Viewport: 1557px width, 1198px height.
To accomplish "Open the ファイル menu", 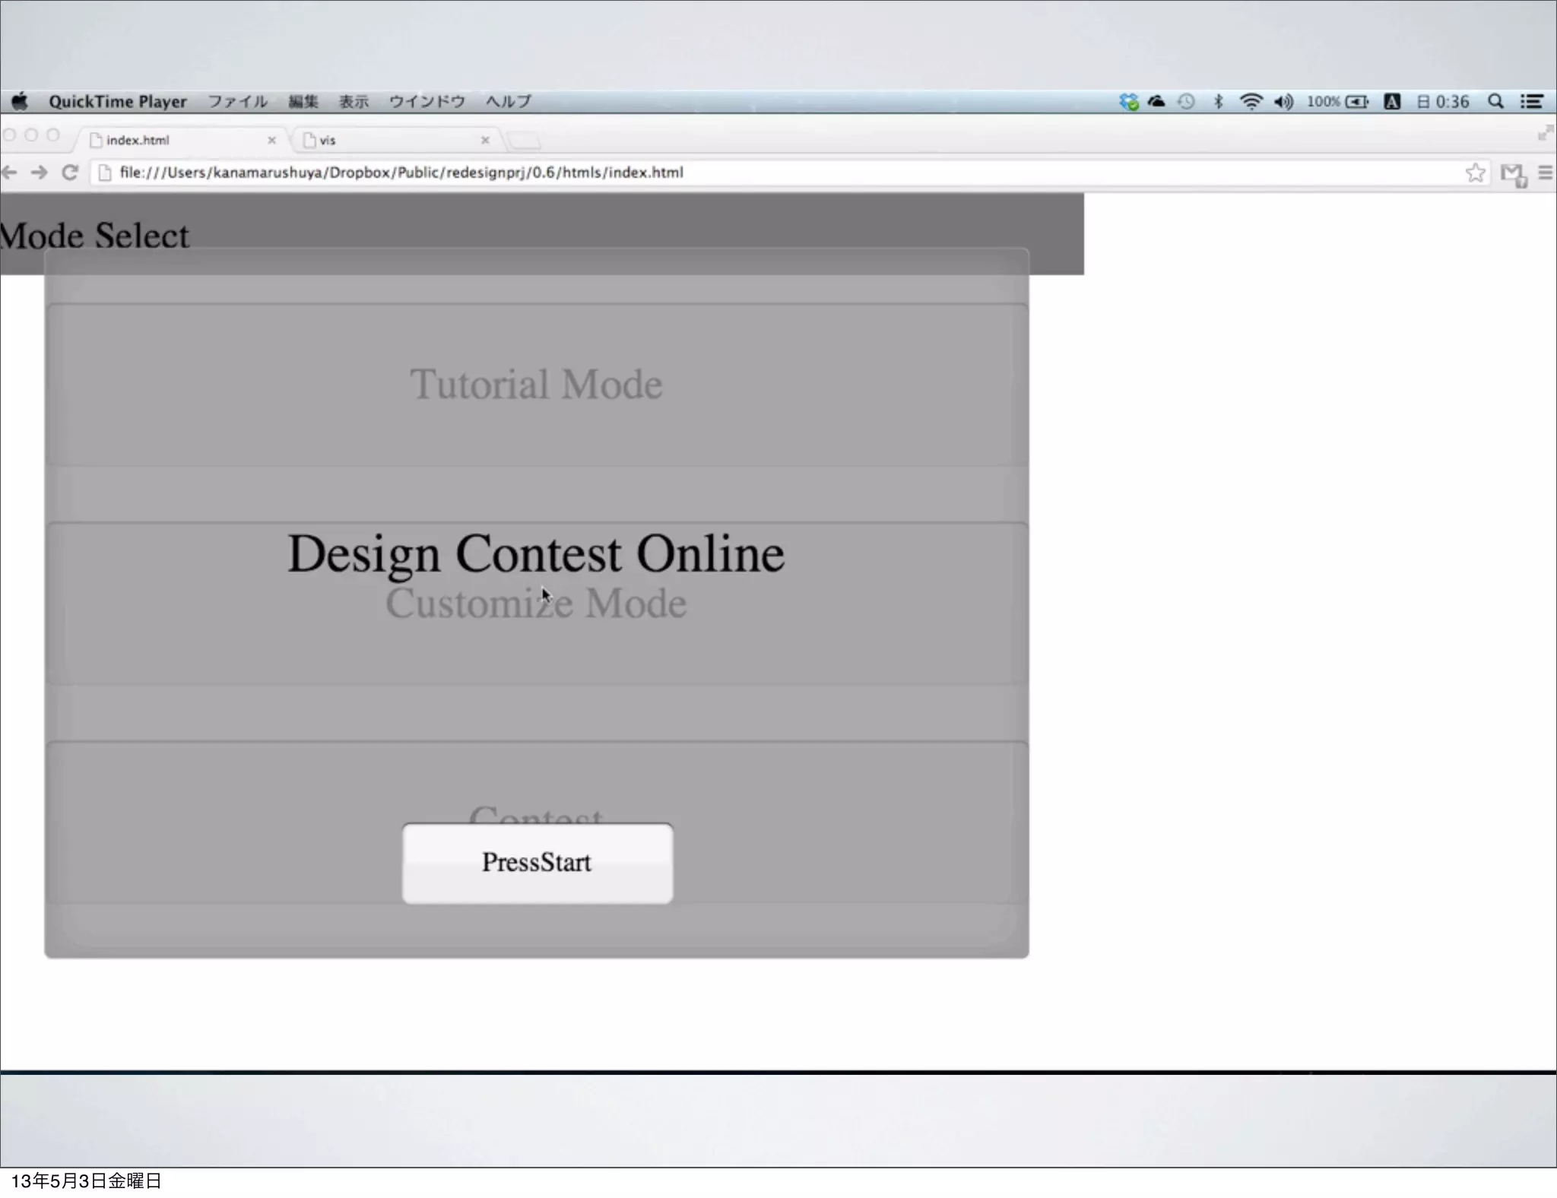I will 238,101.
